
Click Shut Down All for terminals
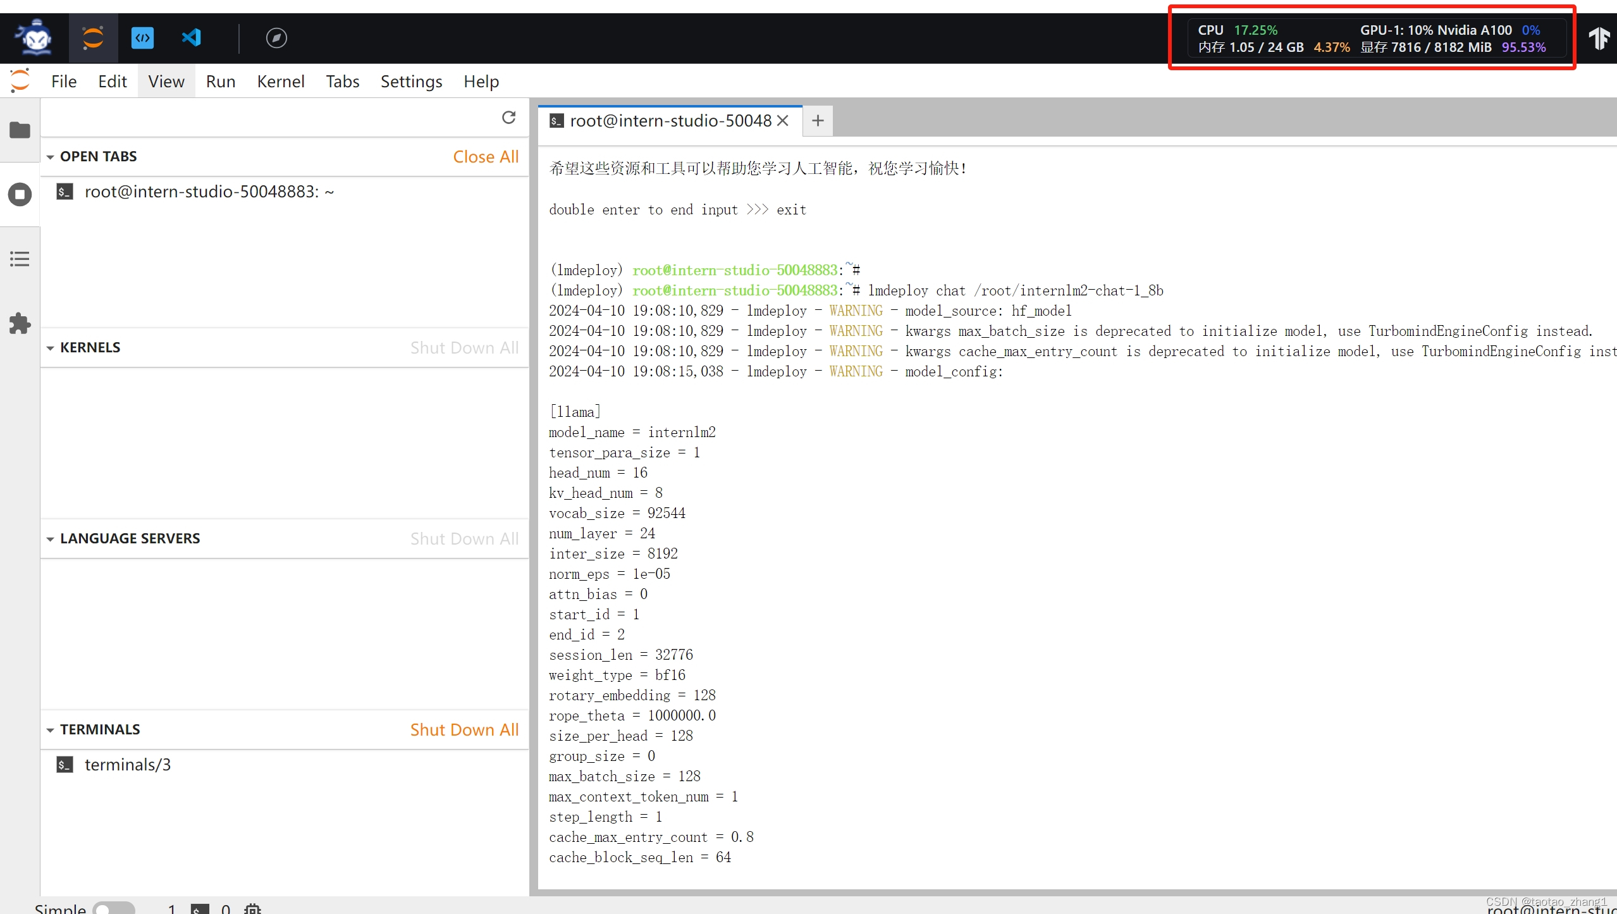click(464, 729)
